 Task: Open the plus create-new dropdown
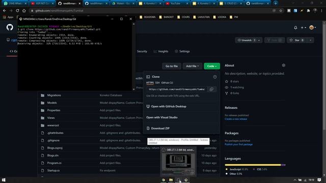click(303, 27)
